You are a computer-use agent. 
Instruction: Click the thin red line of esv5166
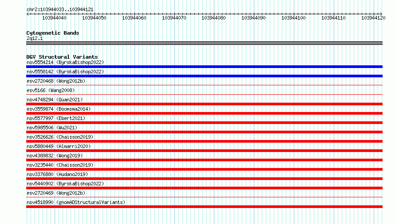point(204,95)
